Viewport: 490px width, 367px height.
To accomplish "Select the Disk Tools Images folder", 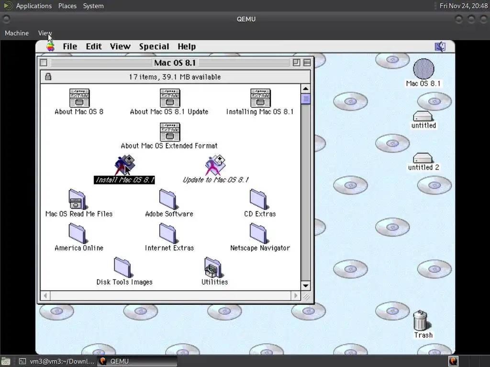I will 123,267.
